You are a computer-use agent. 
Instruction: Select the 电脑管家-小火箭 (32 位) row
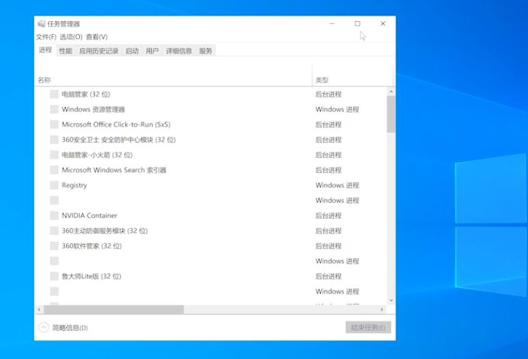(x=211, y=155)
